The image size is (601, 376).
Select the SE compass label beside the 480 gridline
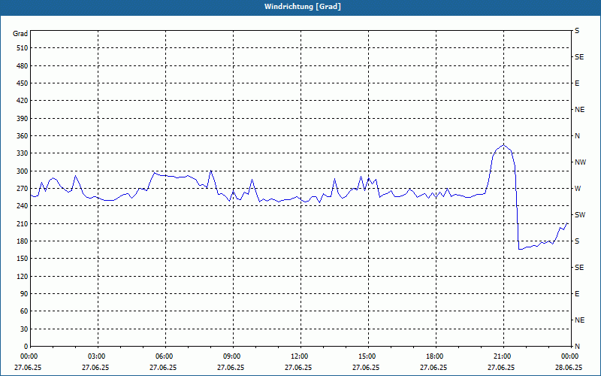point(579,57)
